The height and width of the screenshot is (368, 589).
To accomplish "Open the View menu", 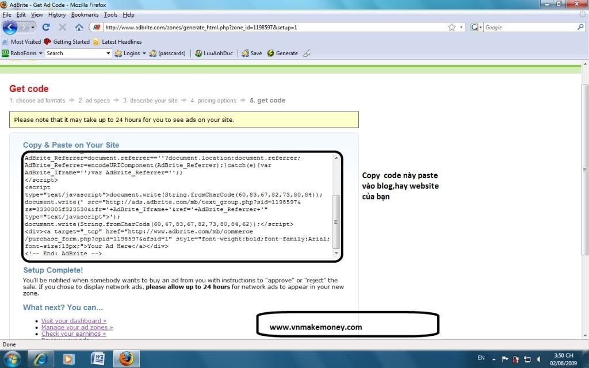I will tap(37, 14).
